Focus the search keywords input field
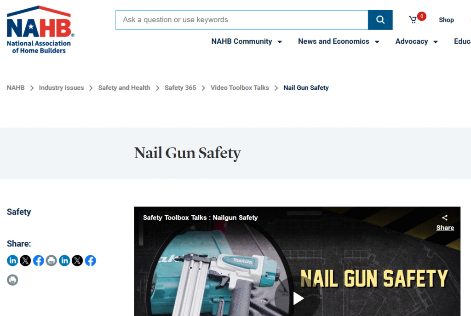 point(241,20)
